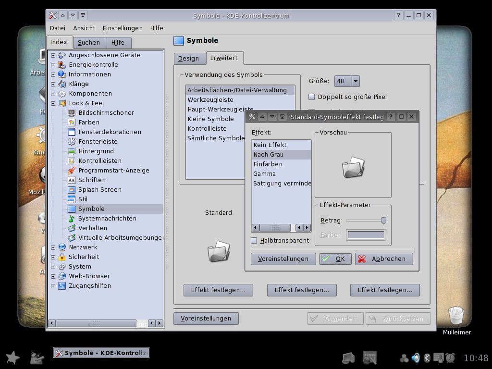Viewport: 492px width, 369px height.
Task: Click the Zugangshilfen icon
Action: click(62, 286)
